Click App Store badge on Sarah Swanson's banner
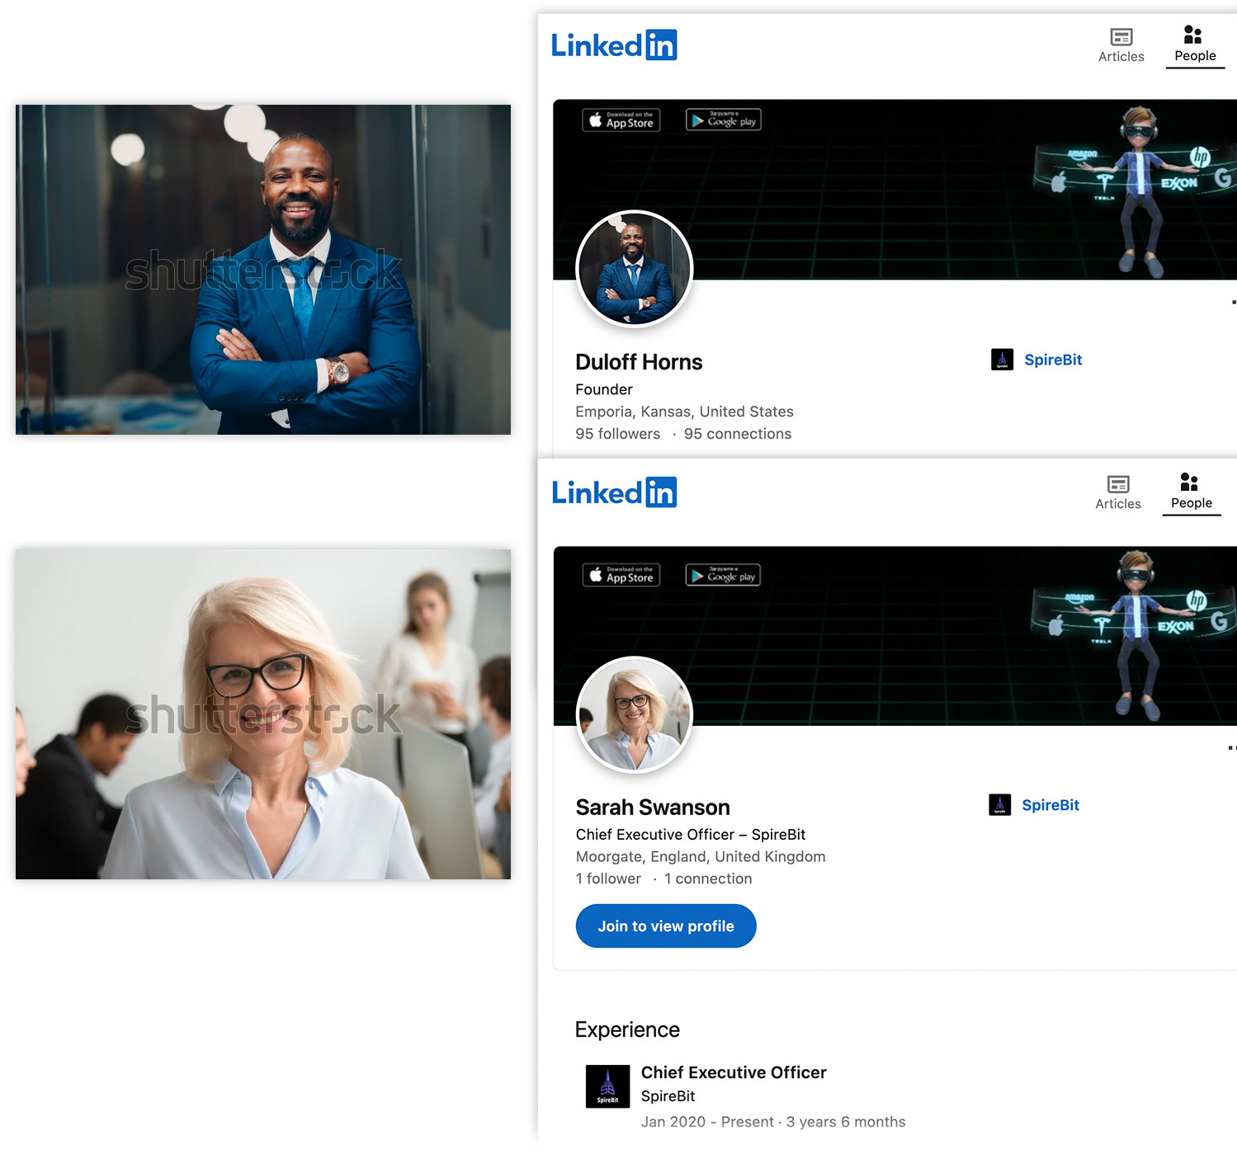The image size is (1237, 1154). tap(621, 575)
